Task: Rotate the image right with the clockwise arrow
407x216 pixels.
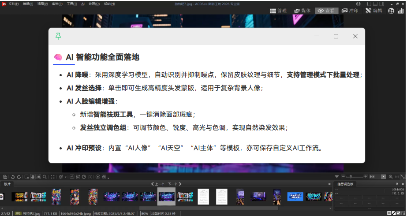Action: (x=19, y=177)
